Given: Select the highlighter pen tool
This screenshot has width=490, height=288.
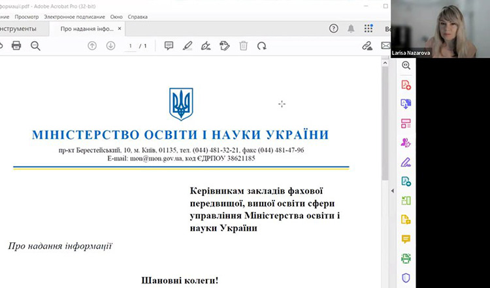Looking at the screenshot, I should click(x=188, y=46).
